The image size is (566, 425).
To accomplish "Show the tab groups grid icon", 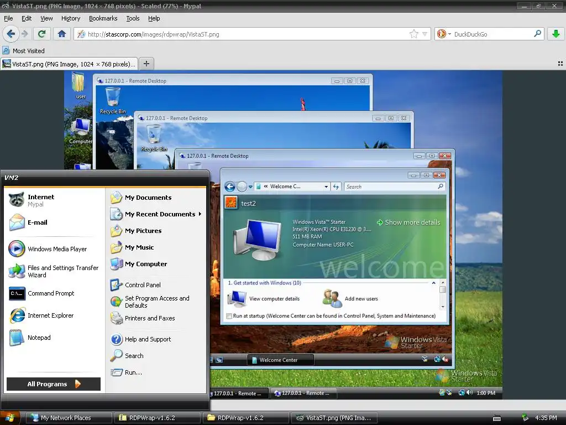I will (560, 64).
